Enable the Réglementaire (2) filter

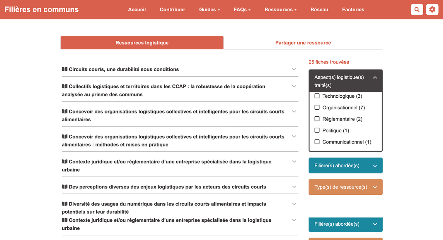(x=317, y=119)
